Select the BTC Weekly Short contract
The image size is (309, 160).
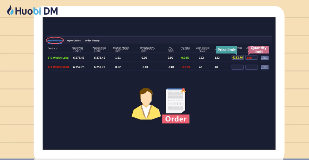58,67
